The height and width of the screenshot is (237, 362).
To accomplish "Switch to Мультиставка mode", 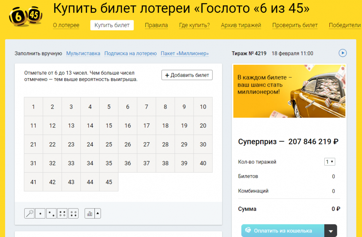I will [x=83, y=53].
